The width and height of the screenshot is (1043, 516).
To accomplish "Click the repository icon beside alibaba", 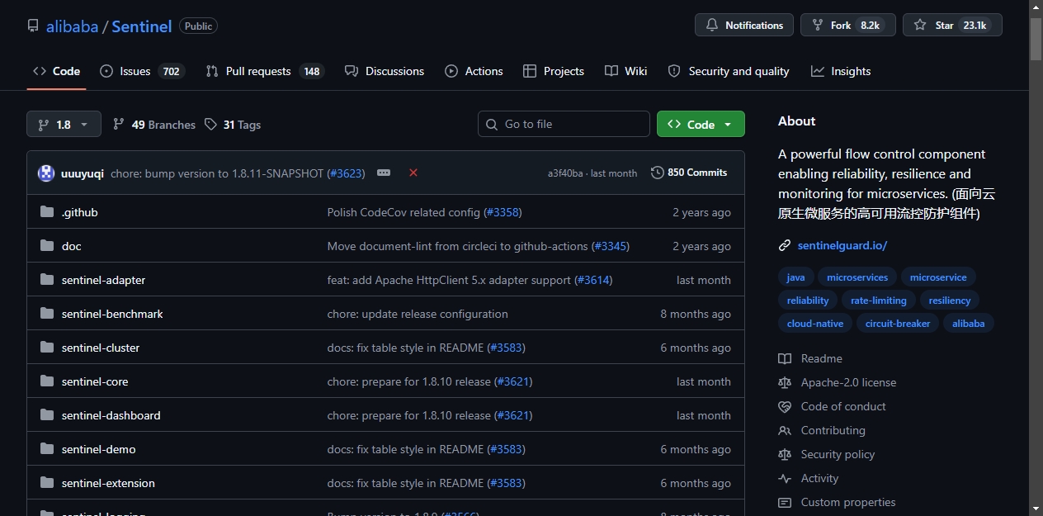I will click(33, 26).
